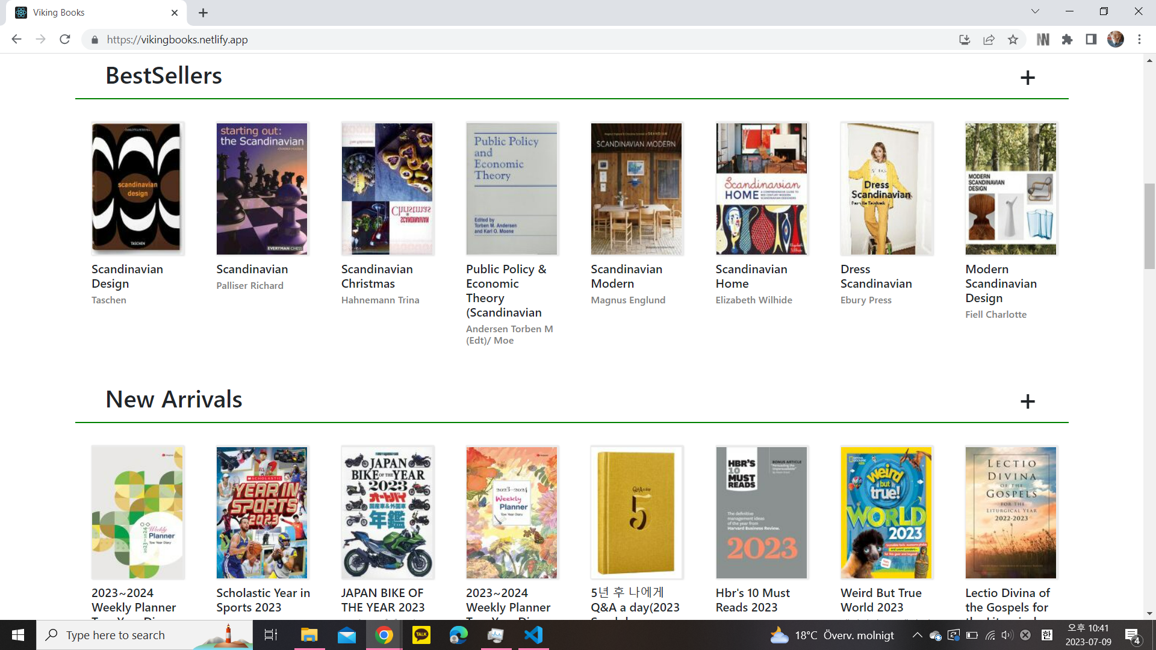This screenshot has width=1156, height=650.
Task: Click the share this page icon
Action: pyautogui.click(x=989, y=40)
